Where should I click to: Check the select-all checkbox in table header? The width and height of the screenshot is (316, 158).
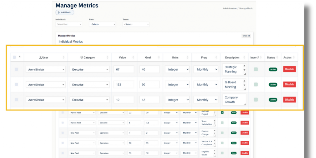15,57
